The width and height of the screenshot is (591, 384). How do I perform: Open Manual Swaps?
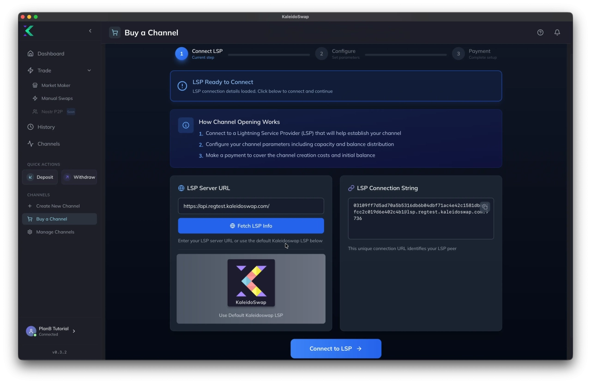tap(57, 98)
